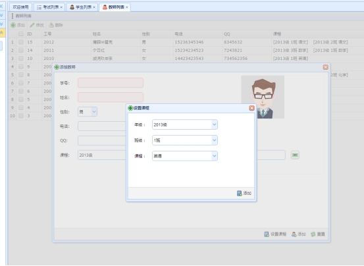Viewport: 364px width, 266px height.
Task: Click 重置 button in 添加教师 dialog
Action: [x=318, y=234]
